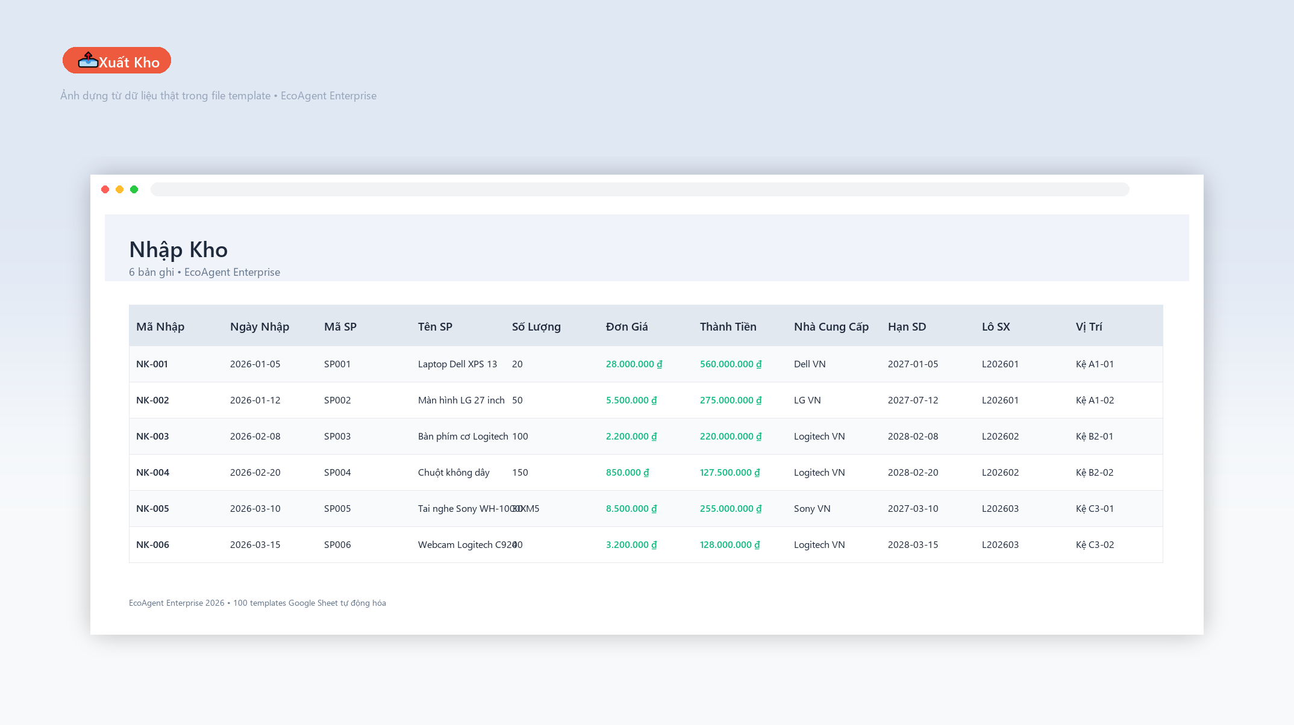This screenshot has width=1294, height=725.
Task: Click the NK-002 entry code
Action: (x=152, y=400)
